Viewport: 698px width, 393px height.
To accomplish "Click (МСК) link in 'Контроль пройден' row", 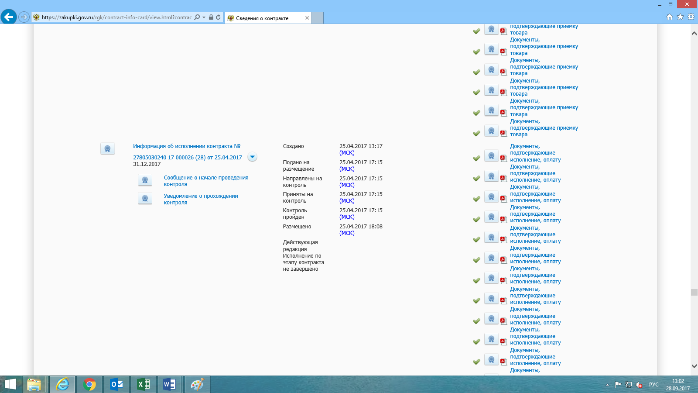I will click(x=347, y=217).
